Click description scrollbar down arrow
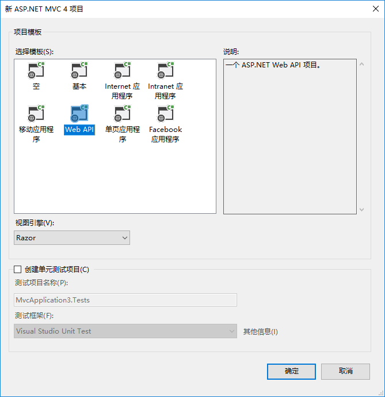Viewport: 385px width, 397px height. tap(362, 209)
